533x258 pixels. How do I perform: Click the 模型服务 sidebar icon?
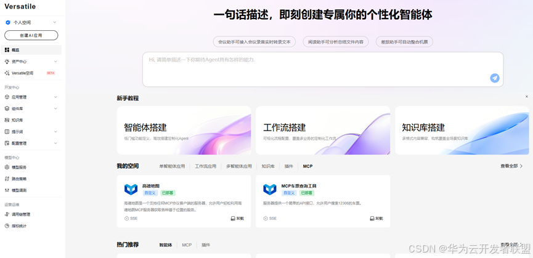coord(7,167)
